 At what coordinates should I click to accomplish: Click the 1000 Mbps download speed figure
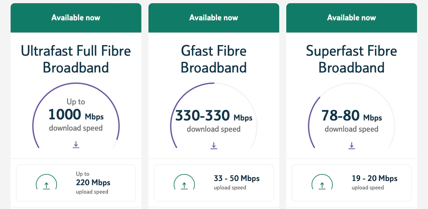coord(76,114)
